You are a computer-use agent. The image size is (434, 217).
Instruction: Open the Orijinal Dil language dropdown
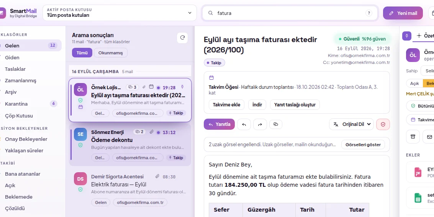click(x=352, y=124)
